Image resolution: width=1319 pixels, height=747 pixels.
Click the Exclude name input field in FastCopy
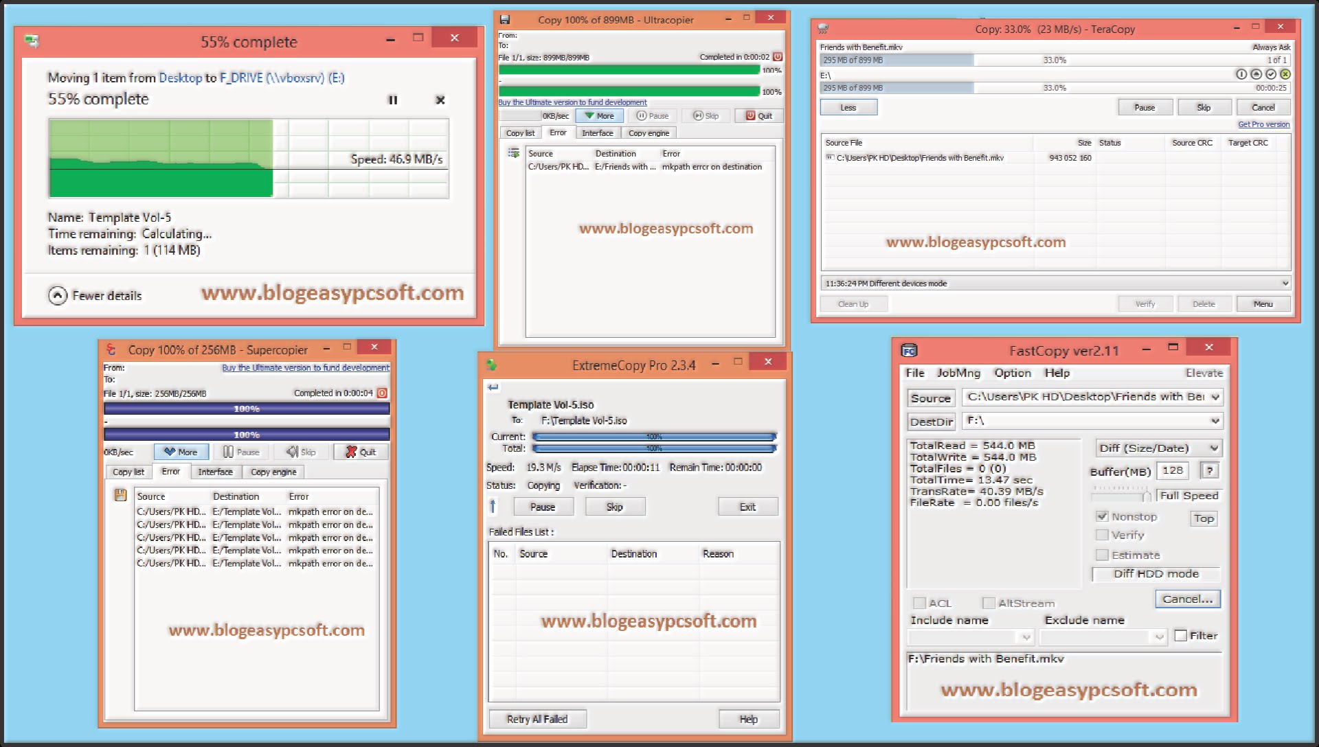[x=1096, y=636]
